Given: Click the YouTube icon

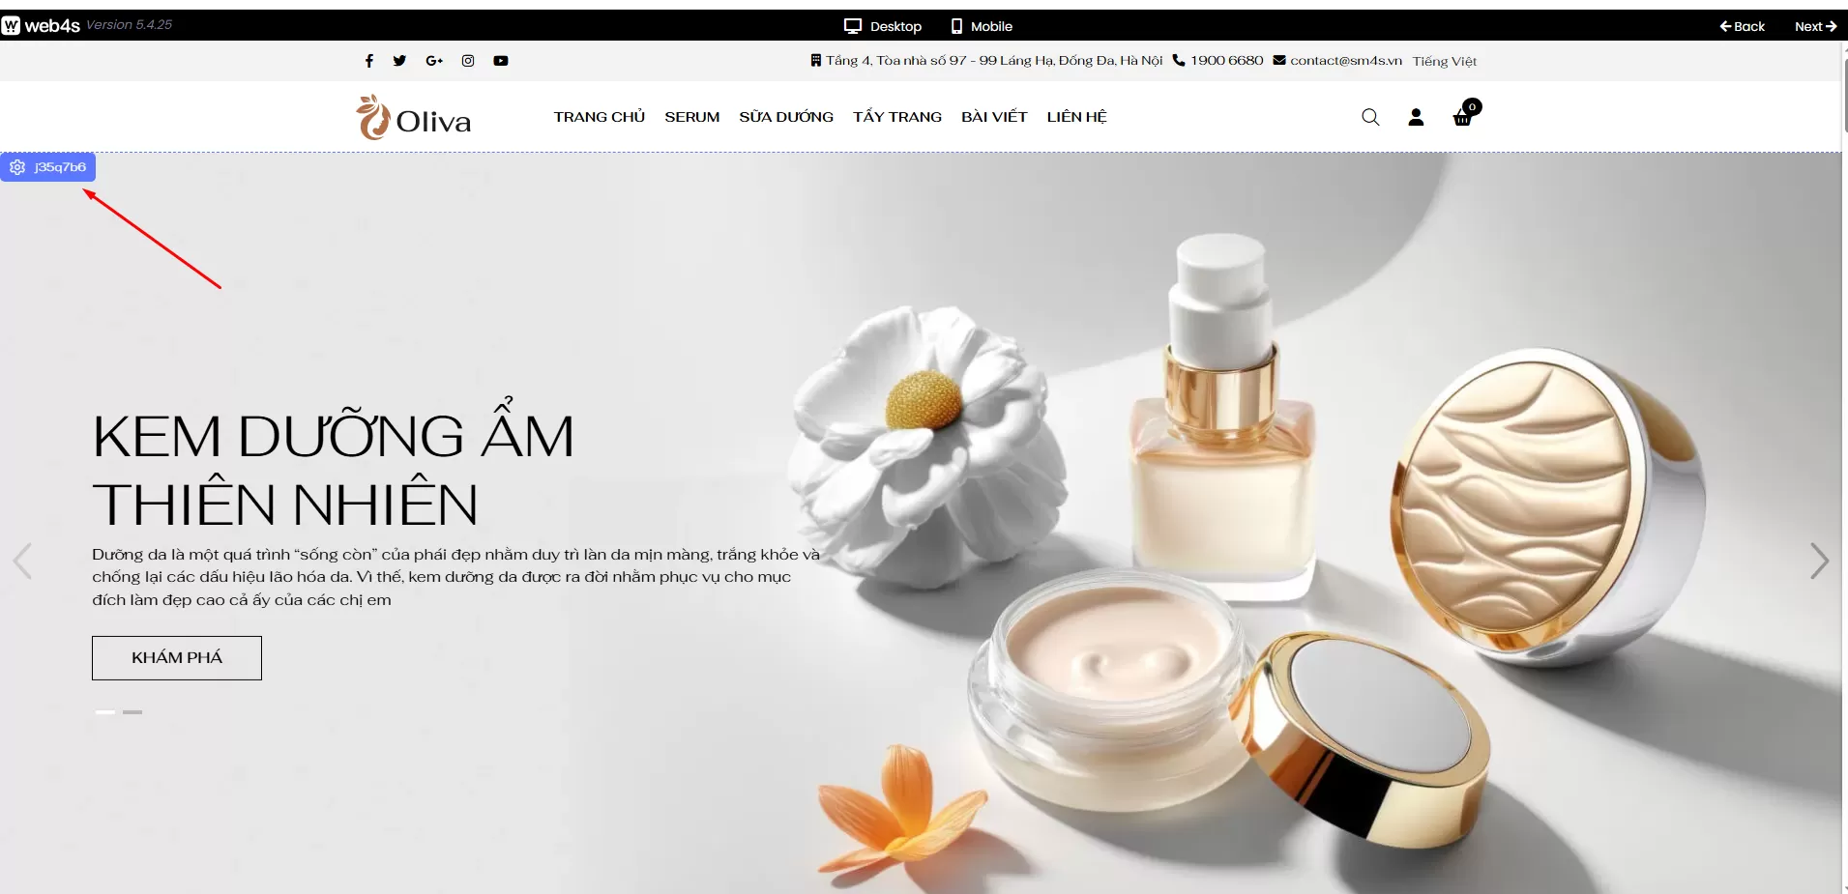Looking at the screenshot, I should [x=501, y=61].
